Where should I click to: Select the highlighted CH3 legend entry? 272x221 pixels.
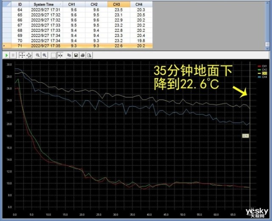coord(262,73)
